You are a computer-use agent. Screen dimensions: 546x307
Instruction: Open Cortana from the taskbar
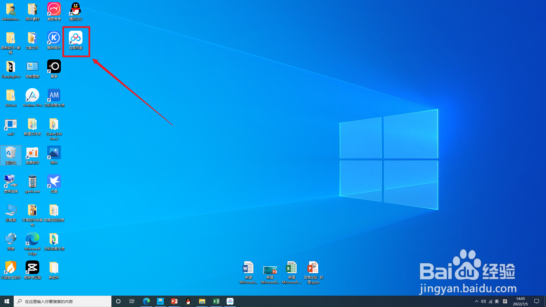coord(118,301)
